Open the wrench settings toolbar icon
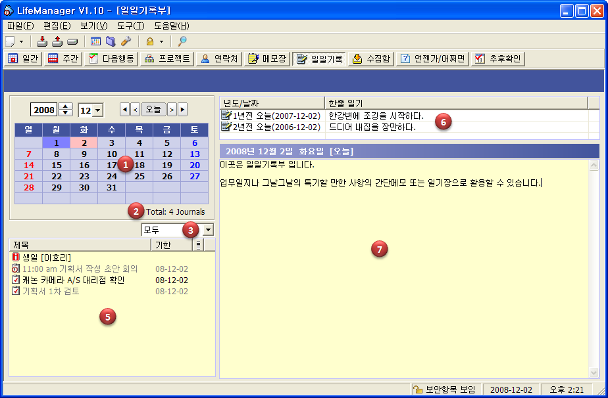Screen dimensions: 608x398 pos(126,41)
